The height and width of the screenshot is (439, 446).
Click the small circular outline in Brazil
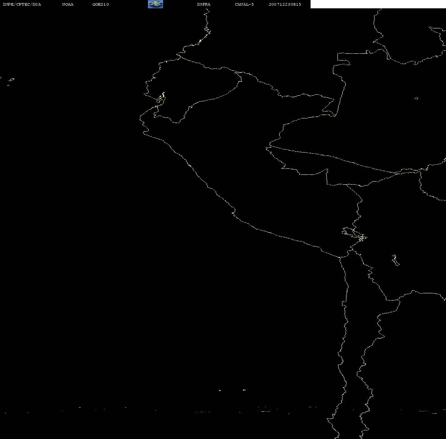click(416, 98)
